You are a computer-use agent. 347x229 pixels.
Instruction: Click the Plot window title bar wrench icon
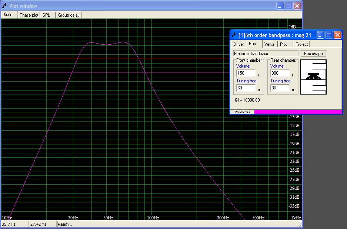(x=4, y=6)
